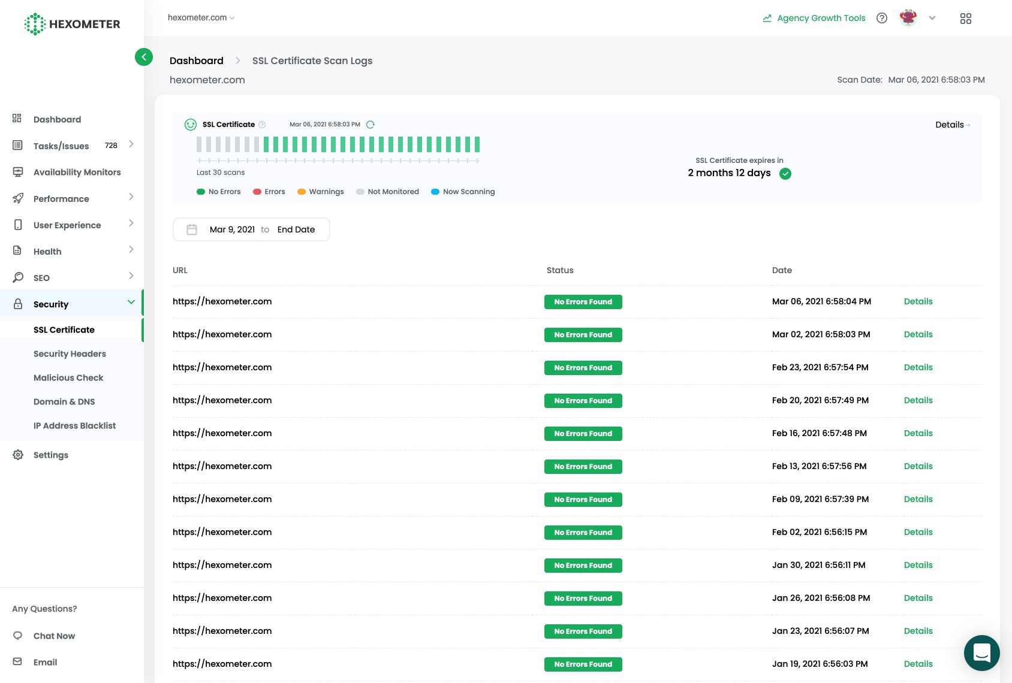Click the Availability Monitors icon

pos(18,172)
